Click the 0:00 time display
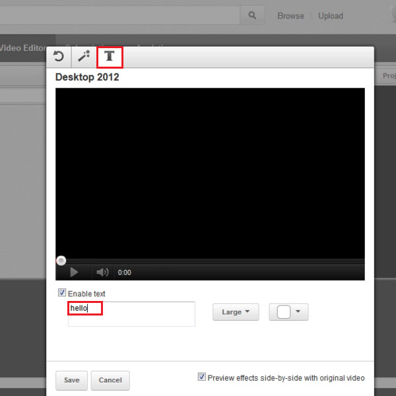Image resolution: width=396 pixels, height=396 pixels. pos(125,273)
